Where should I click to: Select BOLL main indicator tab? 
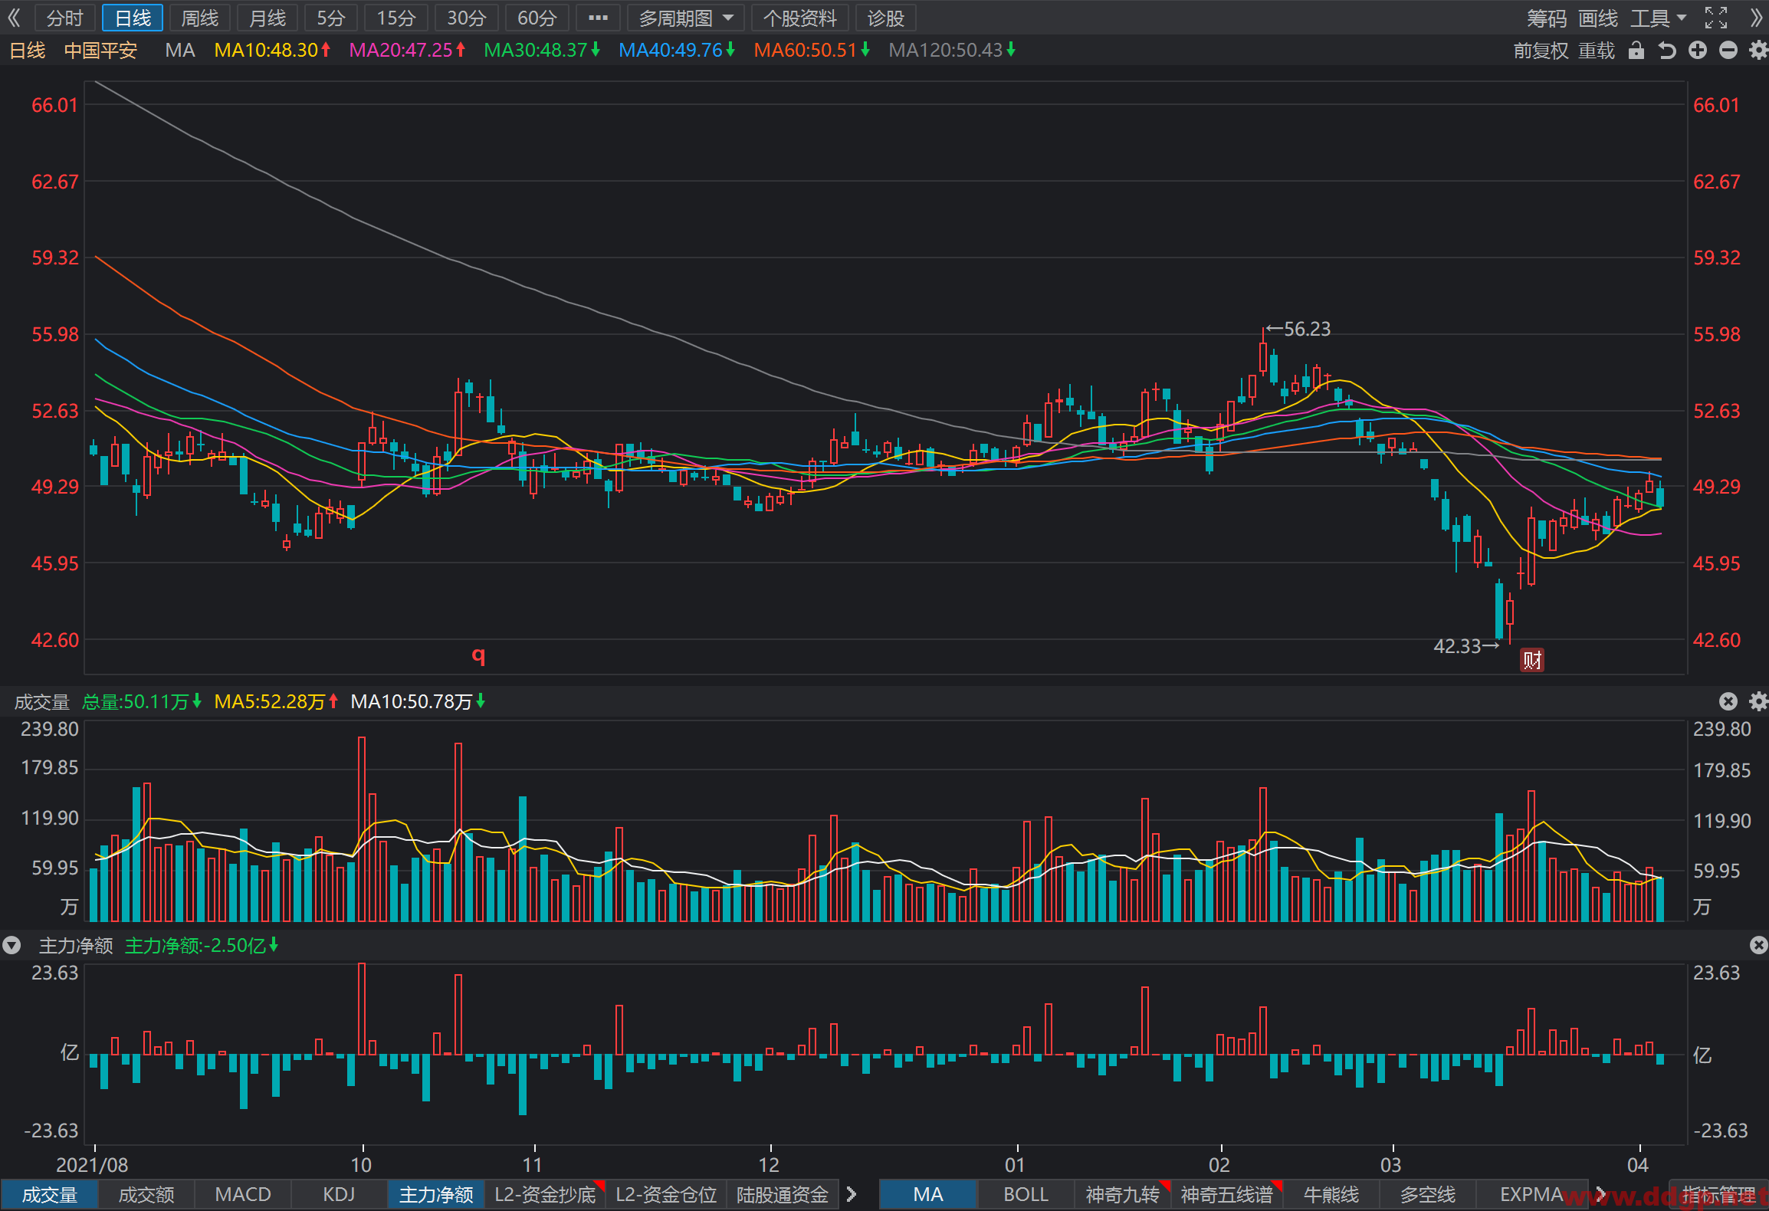click(x=1026, y=1194)
